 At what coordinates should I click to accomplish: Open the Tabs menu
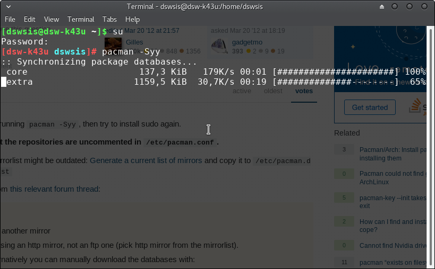[x=109, y=19]
